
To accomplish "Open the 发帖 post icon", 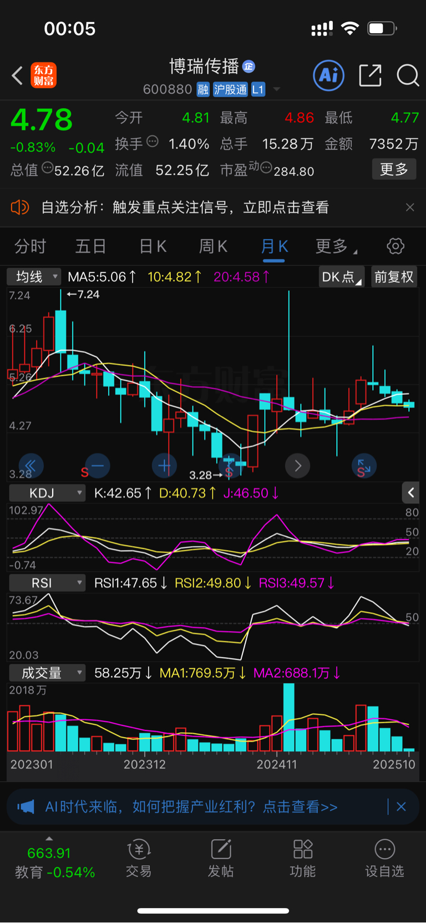I will pyautogui.click(x=221, y=858).
